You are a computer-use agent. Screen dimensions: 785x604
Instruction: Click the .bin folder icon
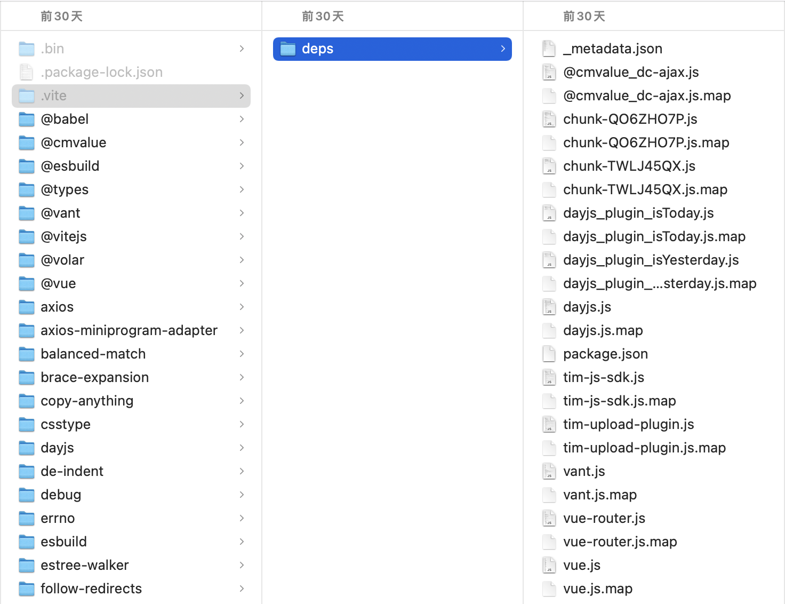click(x=27, y=49)
